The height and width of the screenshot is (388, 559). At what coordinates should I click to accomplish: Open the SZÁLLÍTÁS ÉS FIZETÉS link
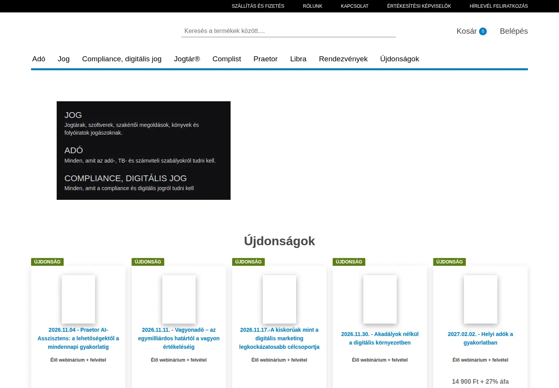[x=258, y=6]
